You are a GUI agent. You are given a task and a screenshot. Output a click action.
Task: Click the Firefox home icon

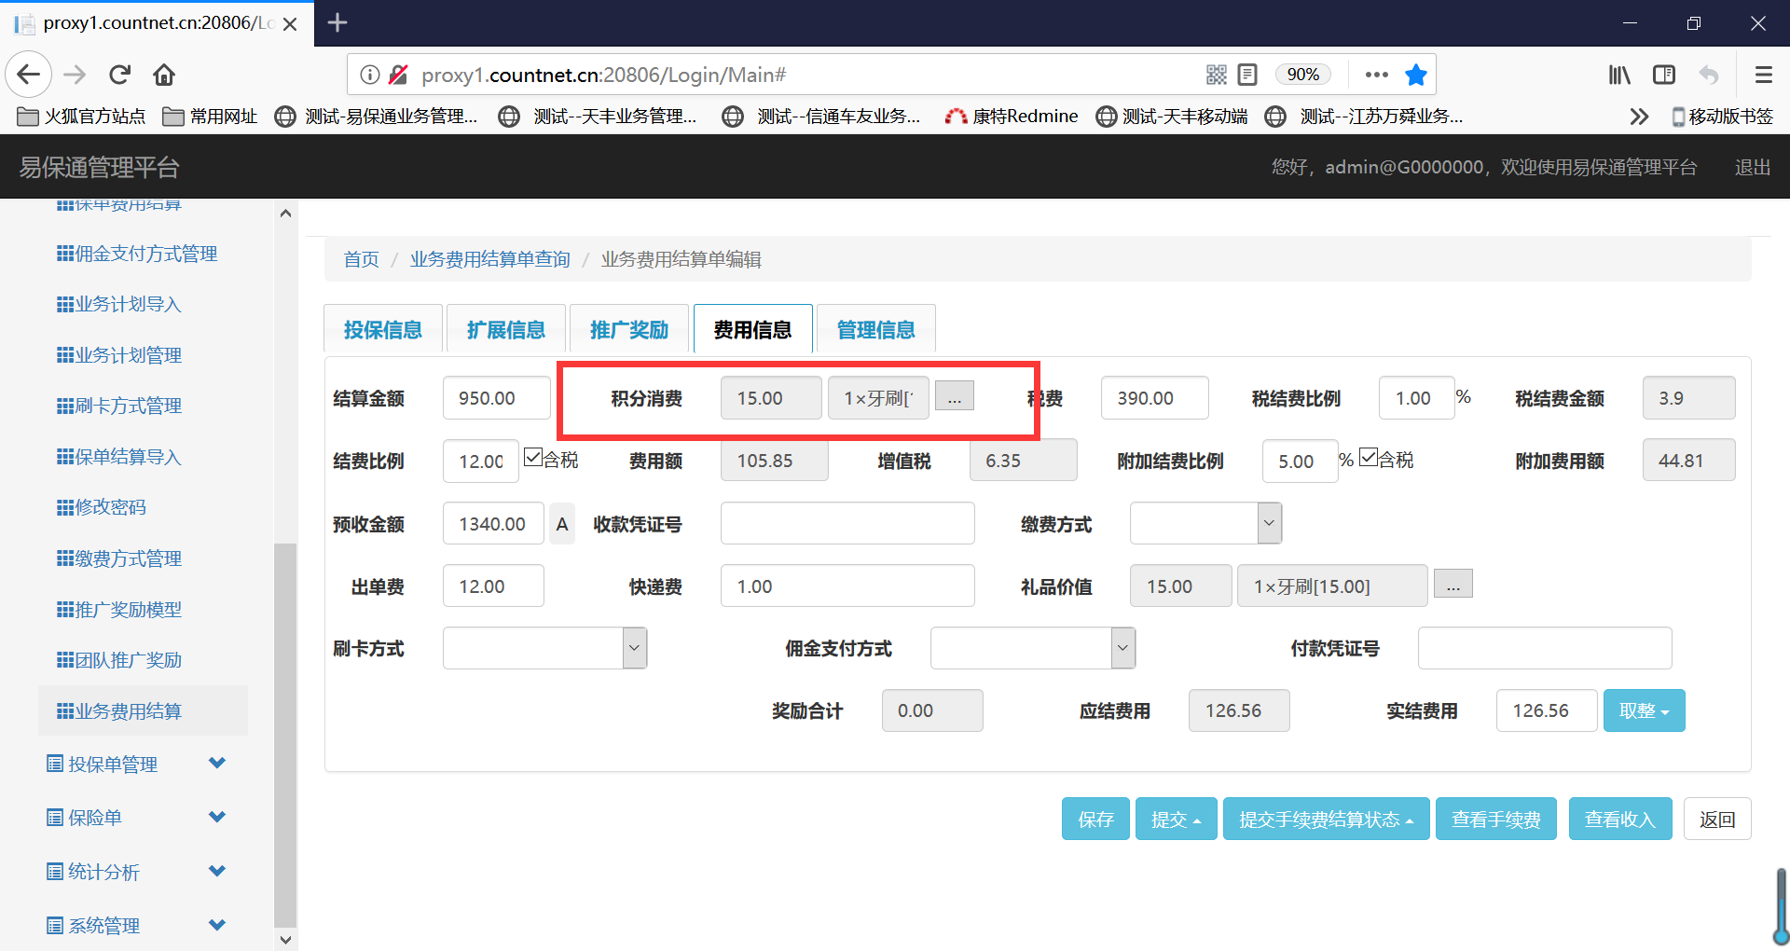click(164, 75)
